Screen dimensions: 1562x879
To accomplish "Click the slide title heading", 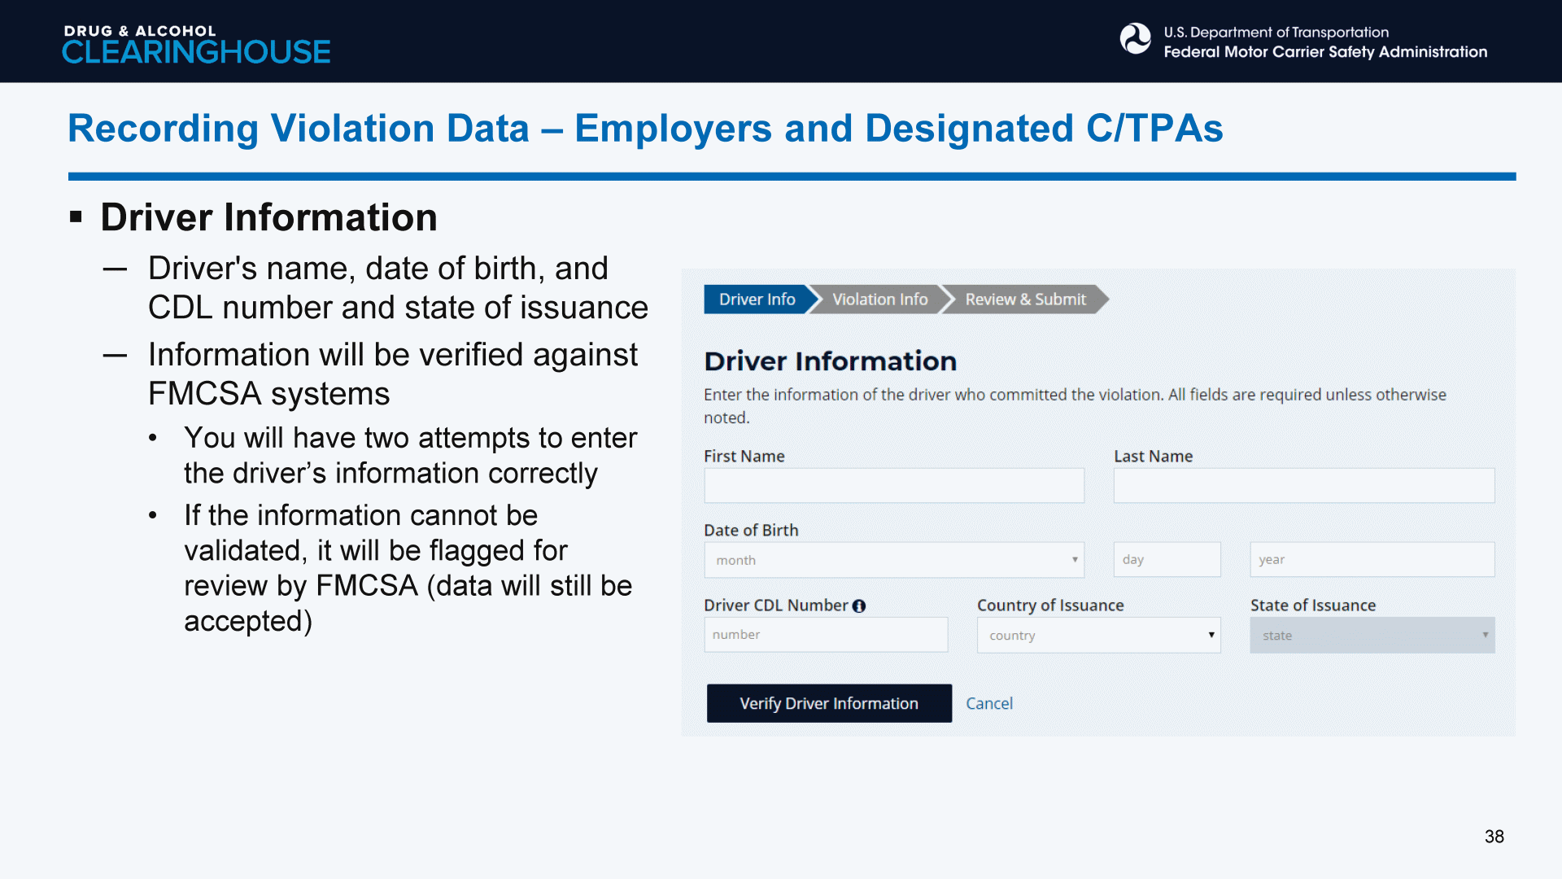I will tap(644, 129).
